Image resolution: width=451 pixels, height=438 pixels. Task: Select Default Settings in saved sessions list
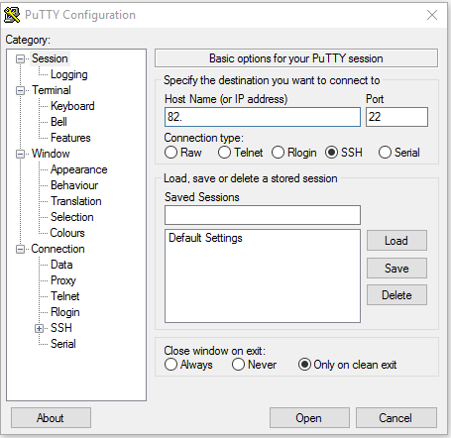pyautogui.click(x=205, y=238)
